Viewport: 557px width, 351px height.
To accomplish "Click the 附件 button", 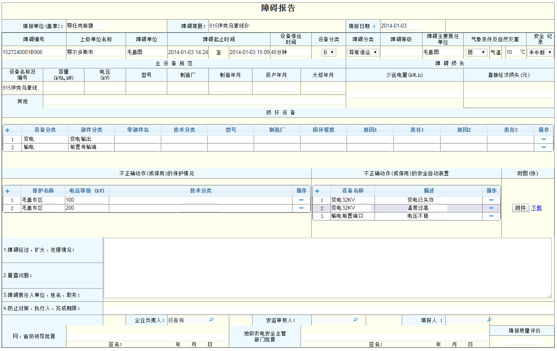I will point(520,208).
